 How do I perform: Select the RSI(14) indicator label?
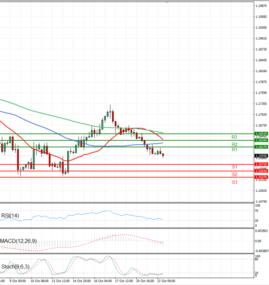tap(11, 216)
